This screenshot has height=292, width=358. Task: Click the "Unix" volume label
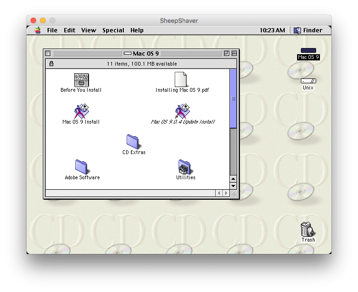(308, 88)
